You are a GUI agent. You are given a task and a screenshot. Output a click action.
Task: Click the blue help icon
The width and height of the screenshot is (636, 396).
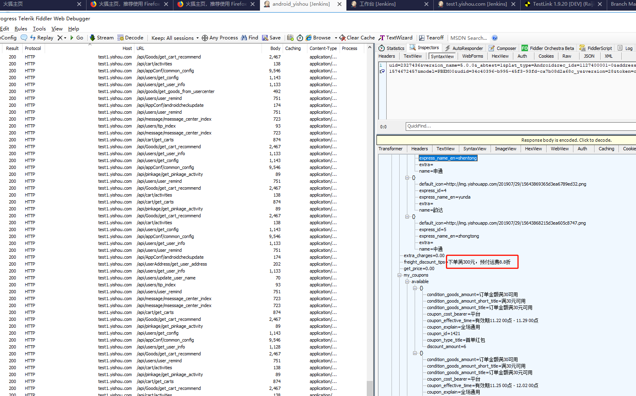[495, 38]
